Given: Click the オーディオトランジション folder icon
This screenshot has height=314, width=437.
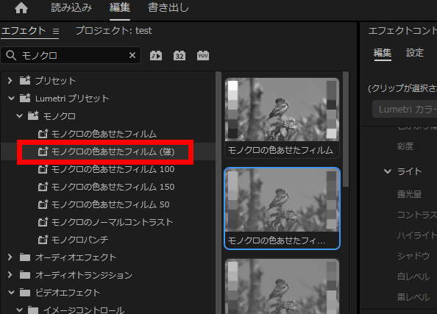Looking at the screenshot, I should [25, 275].
